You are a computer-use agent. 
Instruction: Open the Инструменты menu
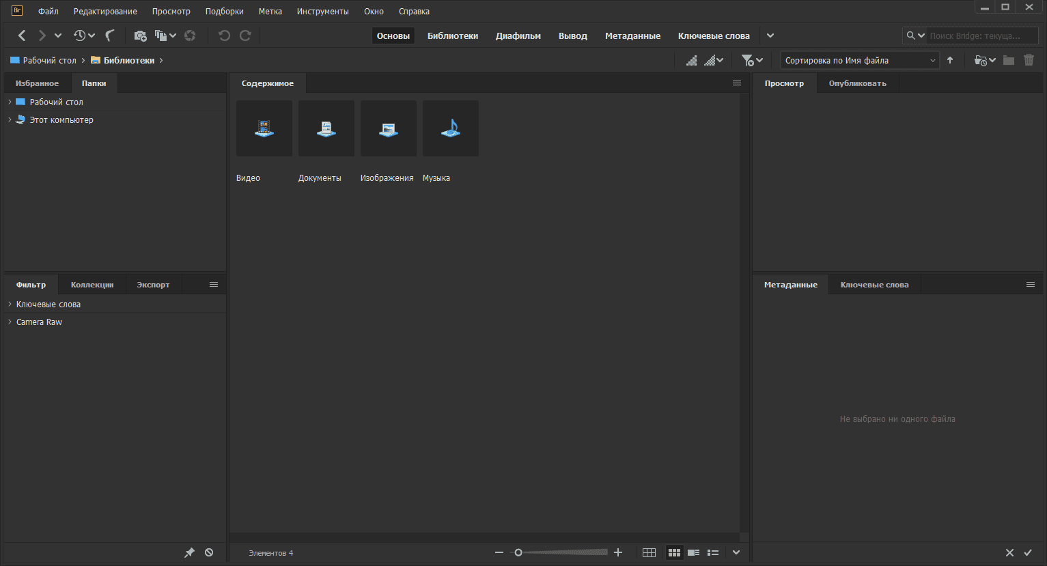point(323,12)
